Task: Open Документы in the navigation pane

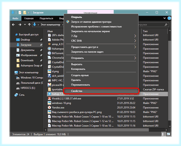Action: pos(27,50)
